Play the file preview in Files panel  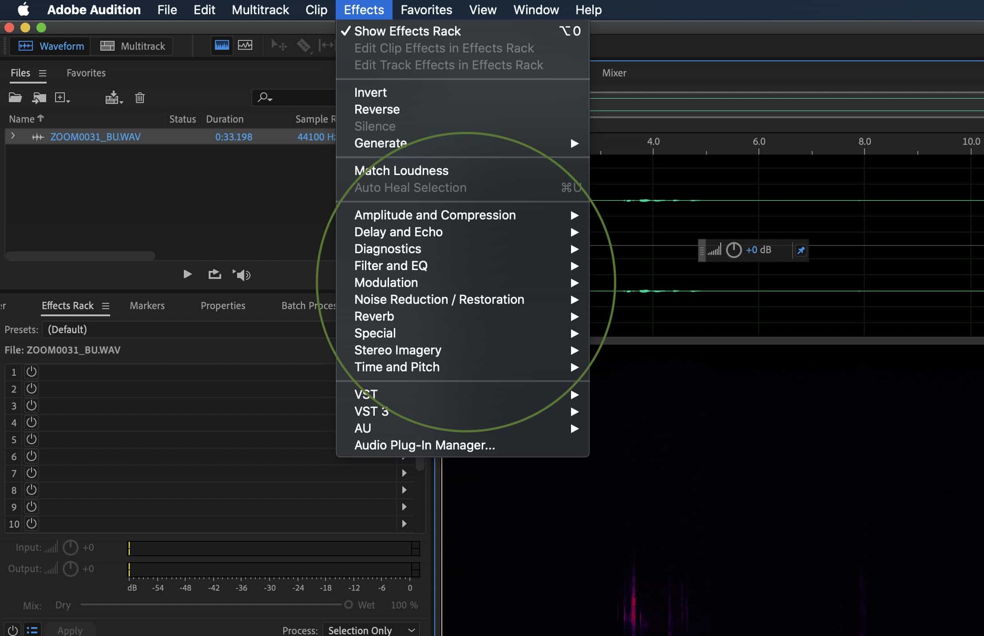(x=187, y=274)
